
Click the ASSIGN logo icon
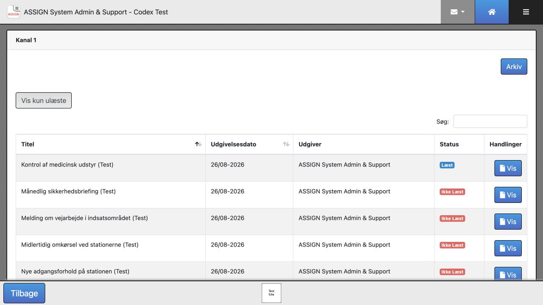(x=14, y=12)
